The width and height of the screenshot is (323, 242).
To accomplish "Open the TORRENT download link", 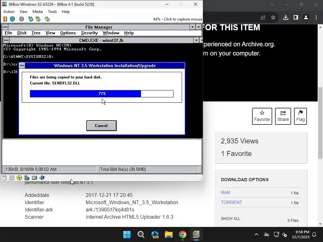I will (231, 202).
